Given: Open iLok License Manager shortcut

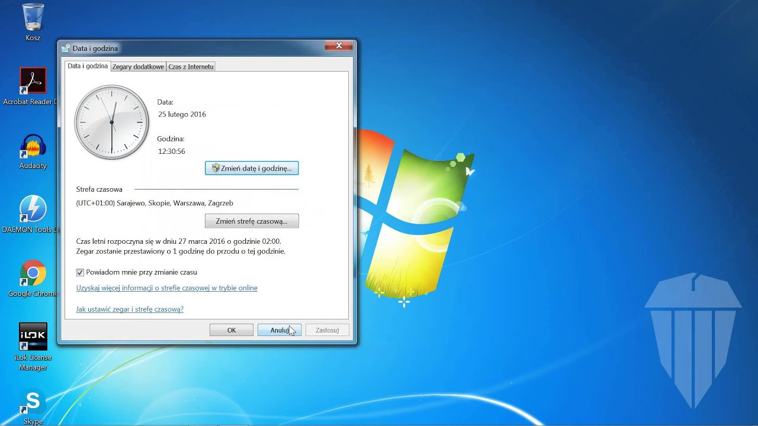Looking at the screenshot, I should tap(33, 347).
